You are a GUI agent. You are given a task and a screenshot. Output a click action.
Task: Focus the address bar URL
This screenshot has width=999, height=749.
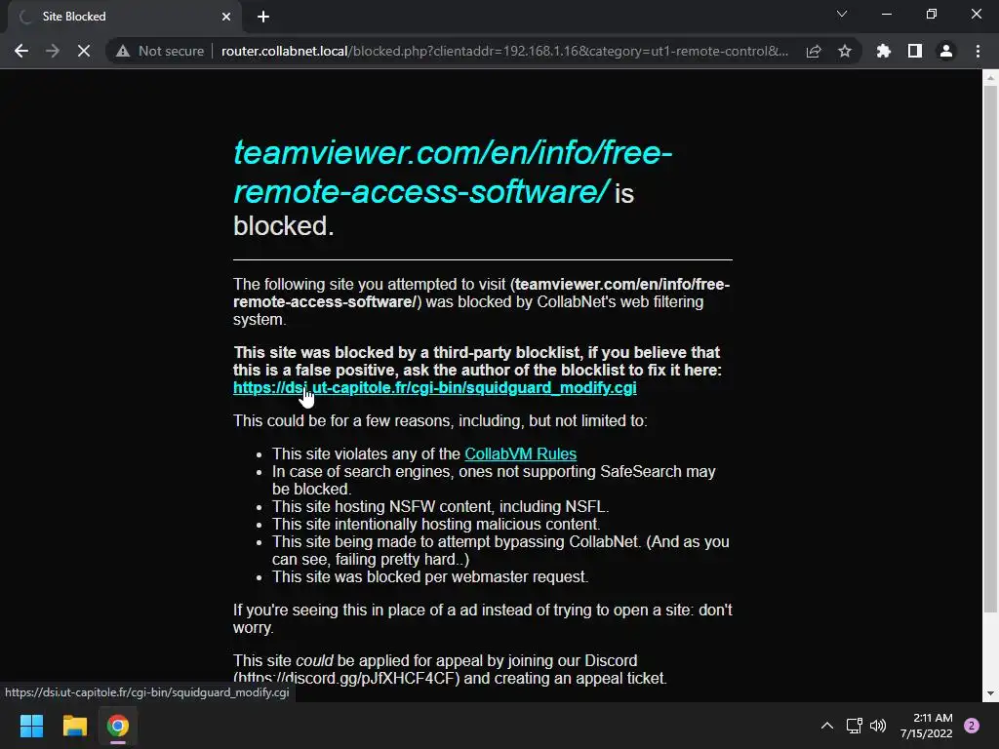[504, 51]
